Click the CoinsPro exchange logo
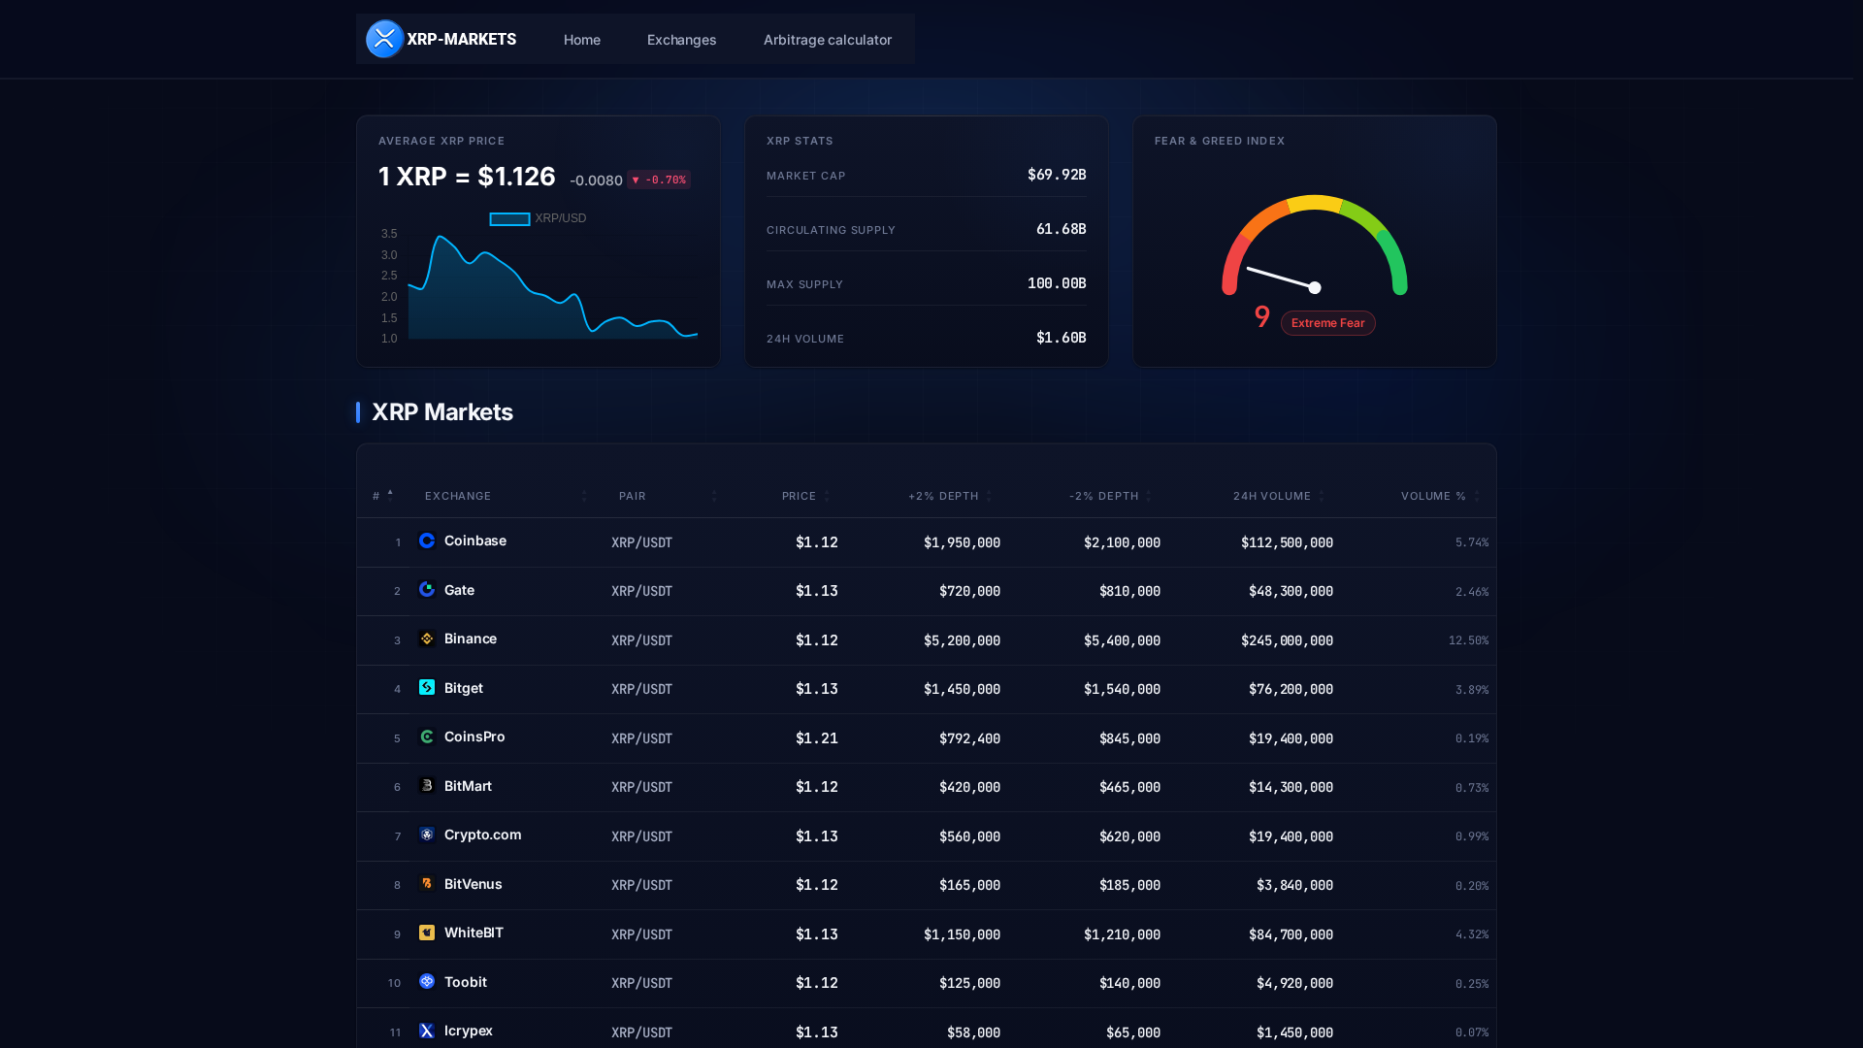Screen dimensions: 1863x1048 (427, 737)
